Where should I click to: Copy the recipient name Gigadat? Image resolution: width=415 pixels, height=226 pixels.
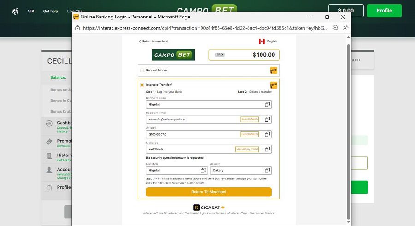267,105
